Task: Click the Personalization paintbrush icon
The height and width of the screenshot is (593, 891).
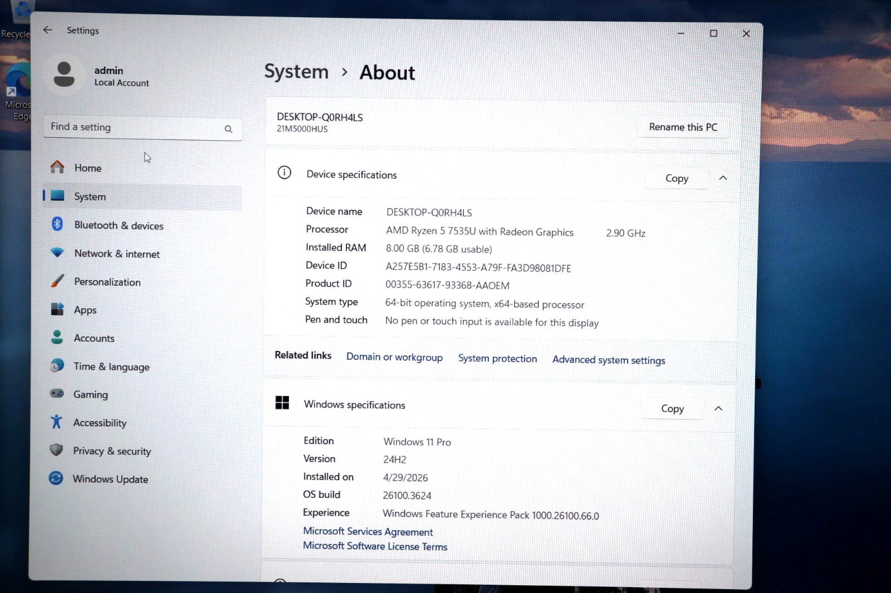Action: 57,281
